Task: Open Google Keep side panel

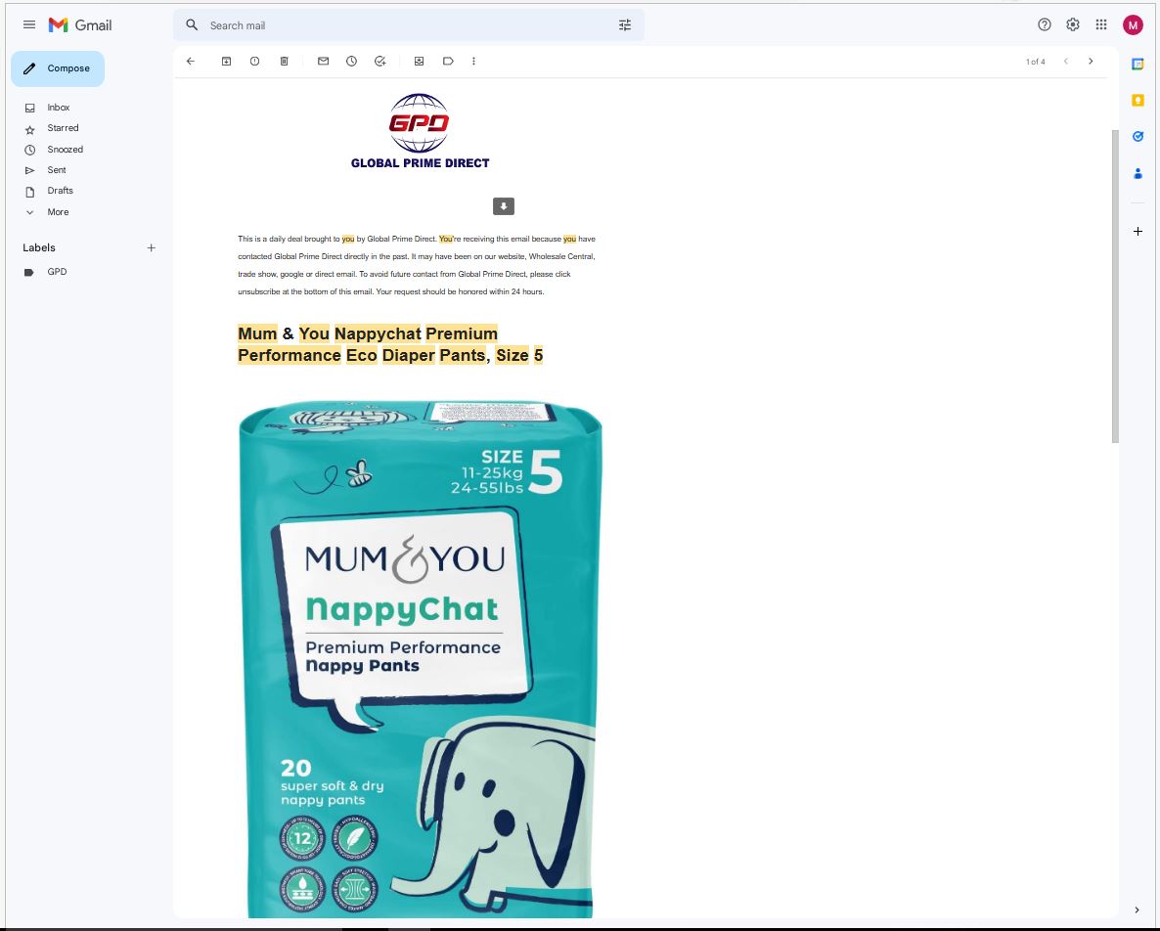Action: (x=1138, y=100)
